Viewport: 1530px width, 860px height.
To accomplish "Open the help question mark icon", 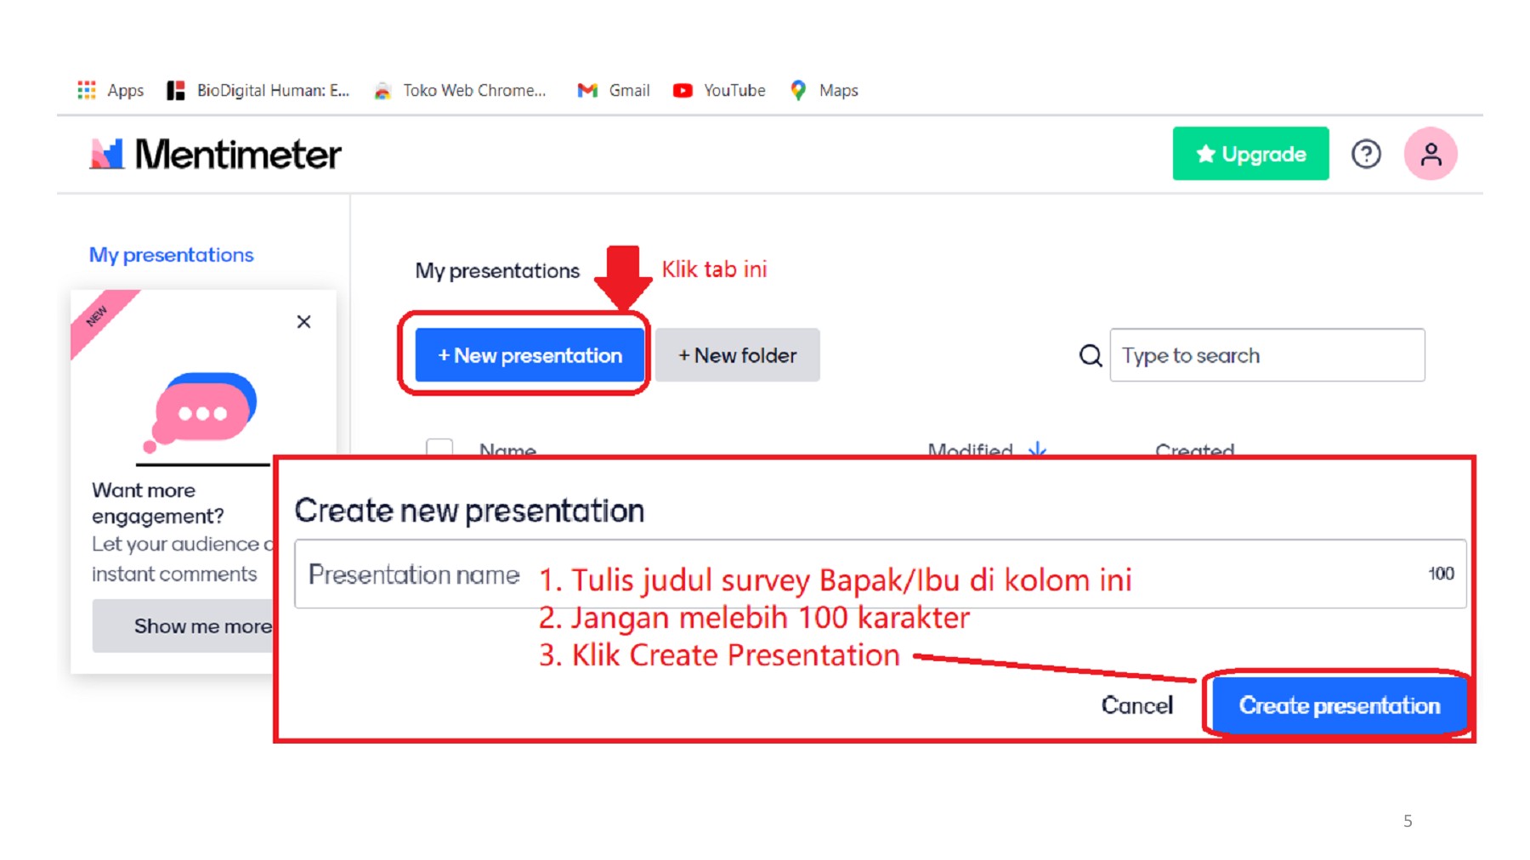I will pos(1366,154).
